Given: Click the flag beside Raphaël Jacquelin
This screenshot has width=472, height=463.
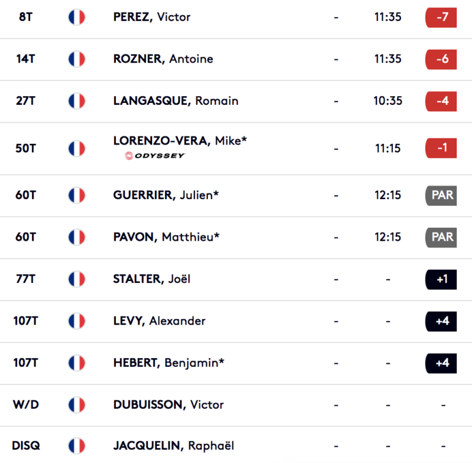Looking at the screenshot, I should click(77, 446).
